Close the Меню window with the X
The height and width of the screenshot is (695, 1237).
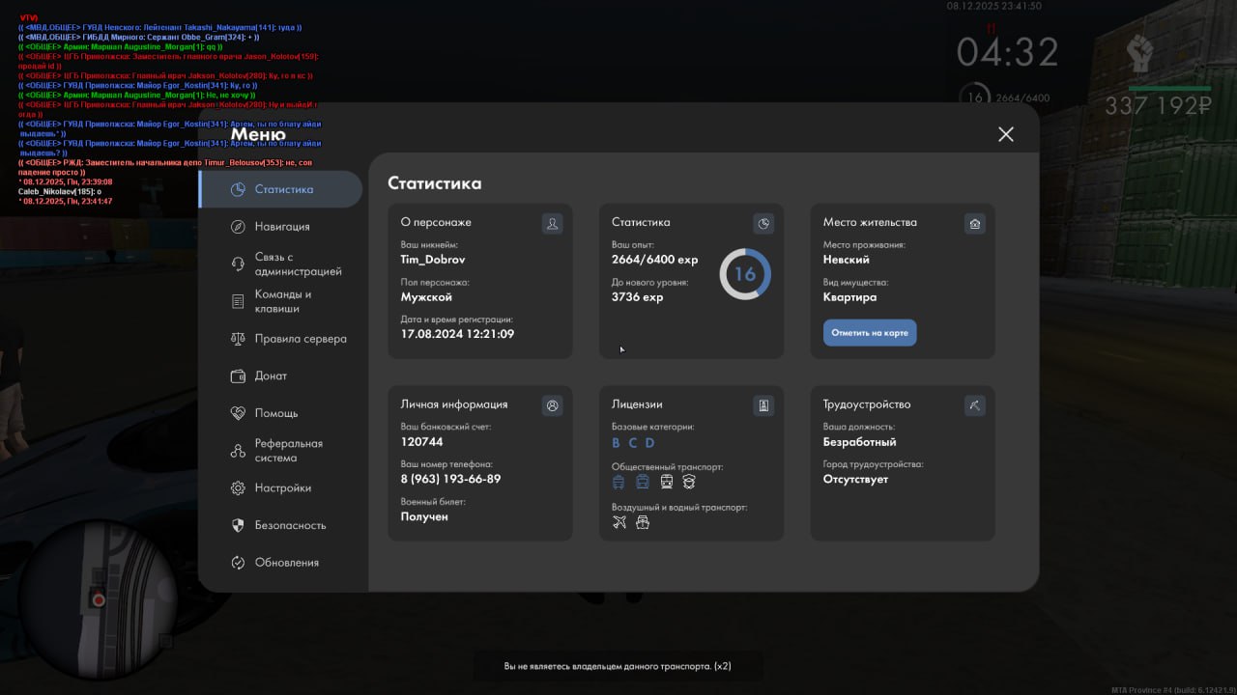click(x=1006, y=134)
